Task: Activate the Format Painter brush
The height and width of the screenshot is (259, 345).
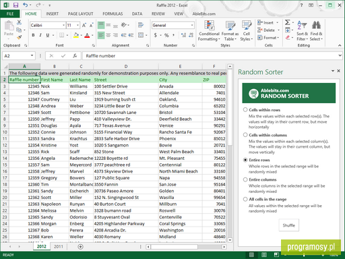Action: (x=19, y=37)
